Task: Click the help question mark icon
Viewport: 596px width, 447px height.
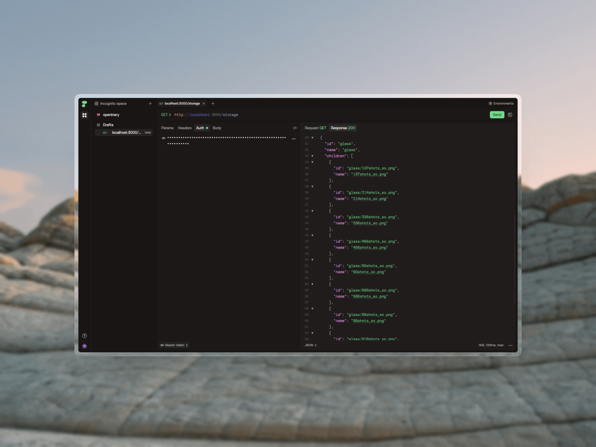Action: coord(84,336)
